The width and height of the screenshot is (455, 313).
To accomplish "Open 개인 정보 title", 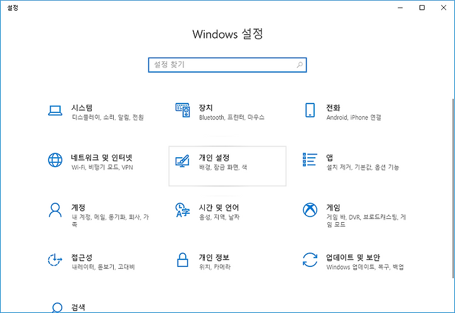I will point(214,257).
